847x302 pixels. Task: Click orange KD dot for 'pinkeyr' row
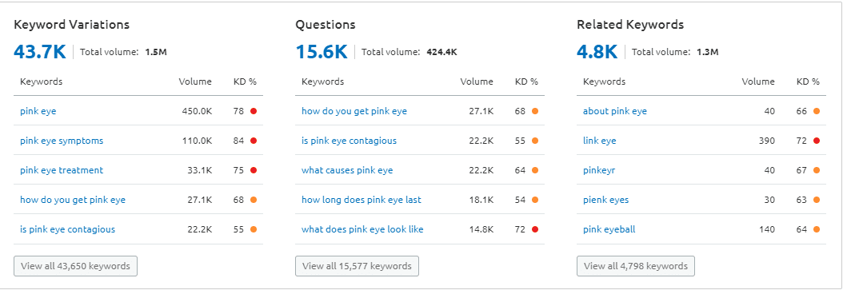point(817,170)
